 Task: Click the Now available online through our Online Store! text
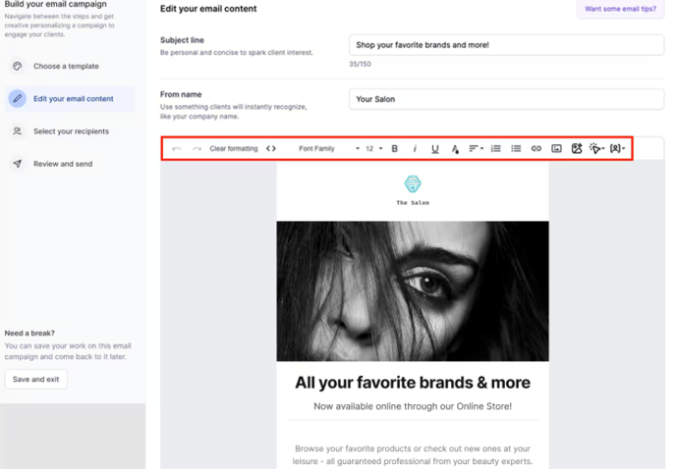click(x=413, y=406)
